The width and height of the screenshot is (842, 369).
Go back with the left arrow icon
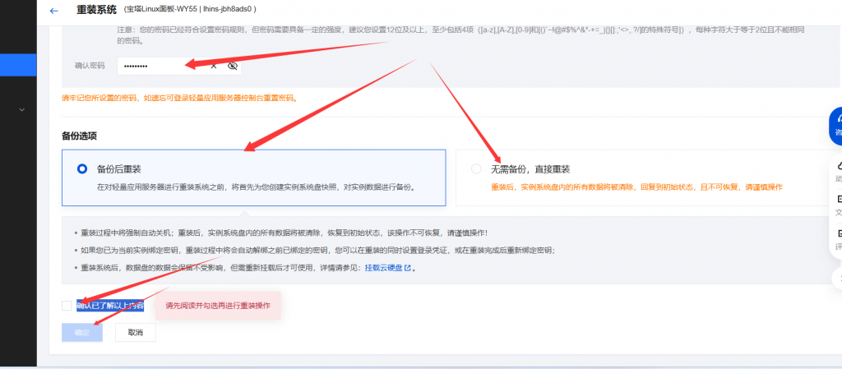point(53,10)
